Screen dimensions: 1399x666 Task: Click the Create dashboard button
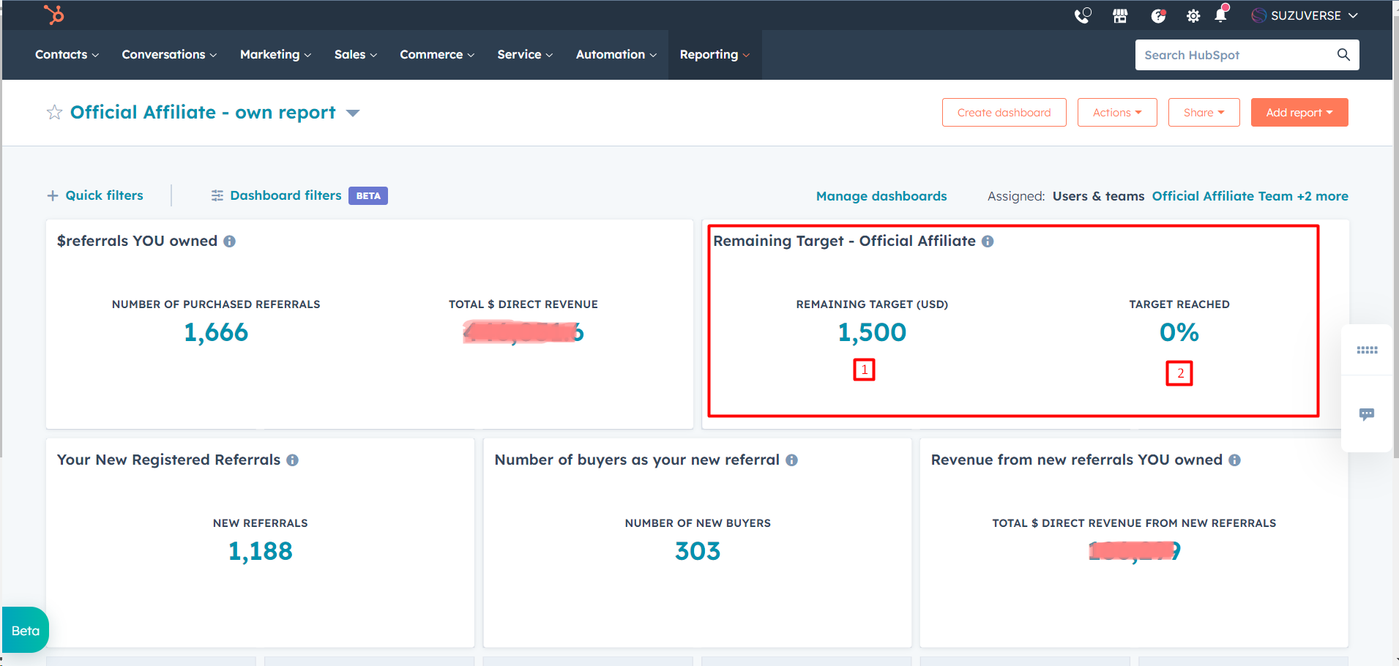[1004, 113]
